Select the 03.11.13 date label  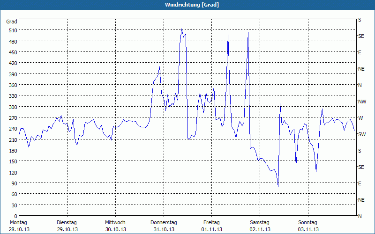[x=308, y=230]
